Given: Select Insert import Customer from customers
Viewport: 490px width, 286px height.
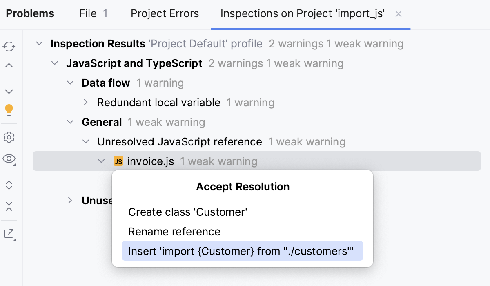Looking at the screenshot, I should [x=241, y=251].
